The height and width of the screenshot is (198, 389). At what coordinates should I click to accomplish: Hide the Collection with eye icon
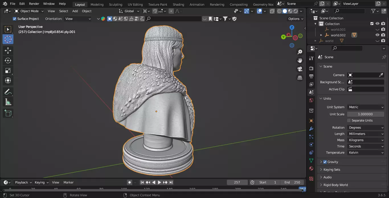(x=377, y=24)
